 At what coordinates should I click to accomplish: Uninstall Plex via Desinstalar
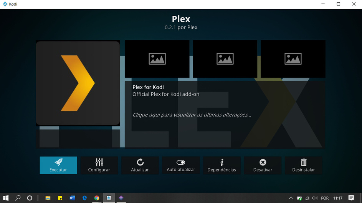(x=303, y=165)
